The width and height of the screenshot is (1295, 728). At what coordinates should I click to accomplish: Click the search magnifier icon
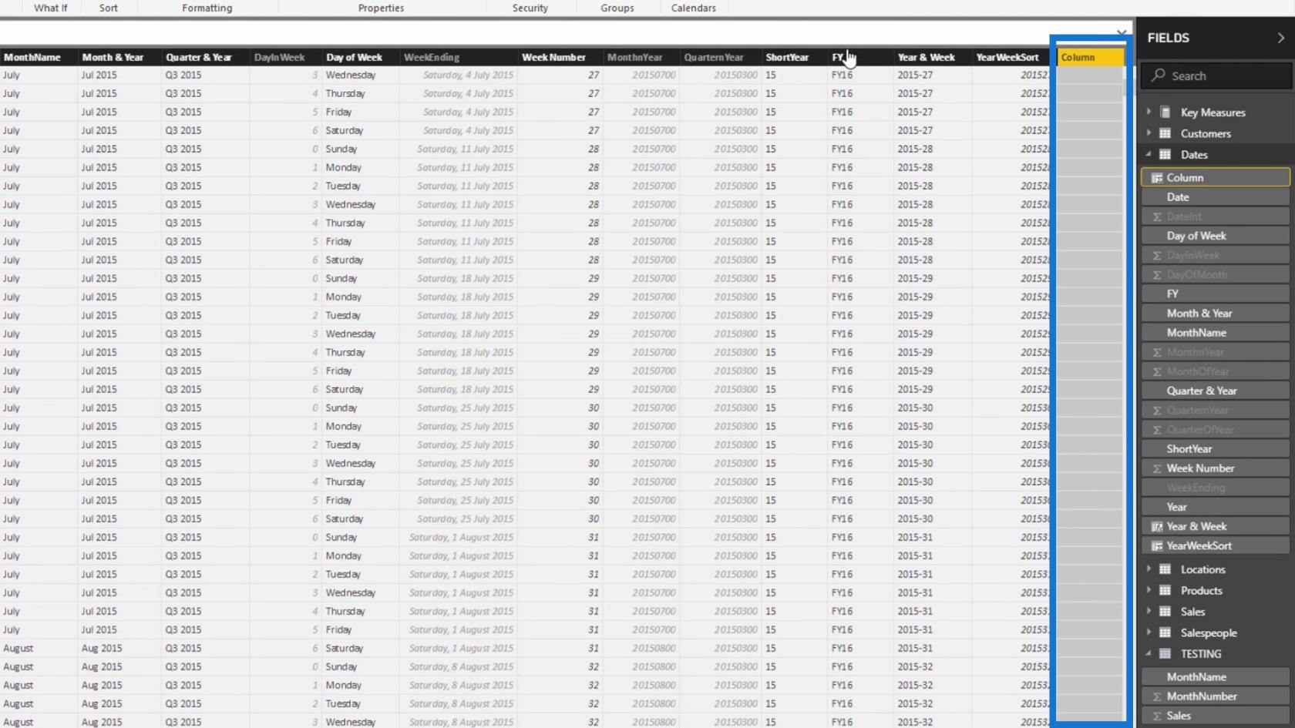(x=1158, y=75)
